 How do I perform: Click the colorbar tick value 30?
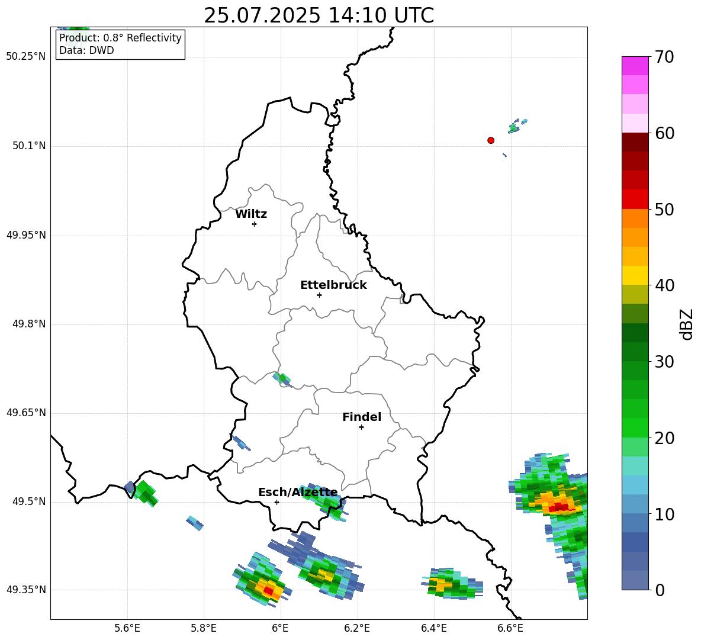[x=664, y=362]
